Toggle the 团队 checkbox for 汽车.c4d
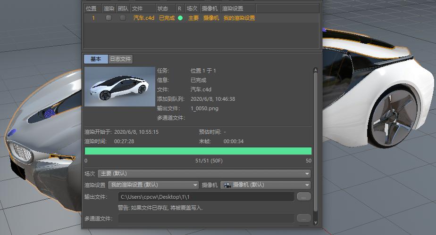 123,18
